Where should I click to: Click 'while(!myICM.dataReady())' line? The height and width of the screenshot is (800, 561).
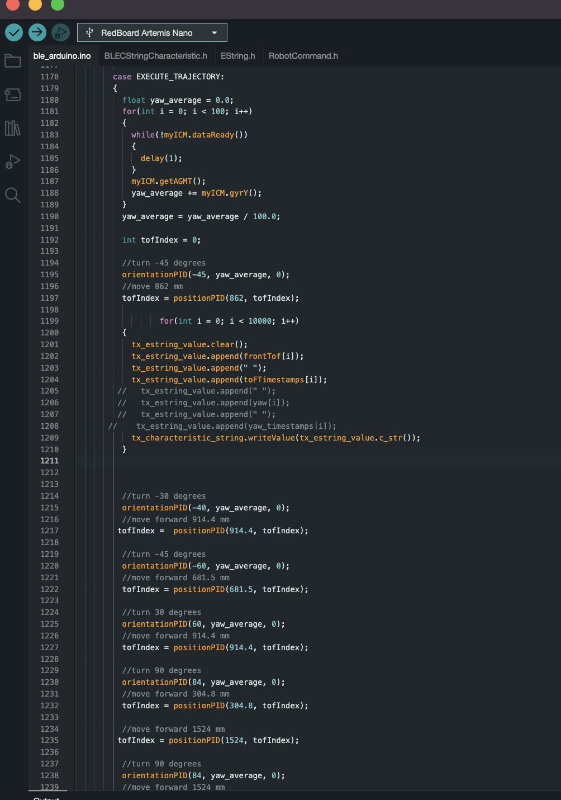coord(189,135)
